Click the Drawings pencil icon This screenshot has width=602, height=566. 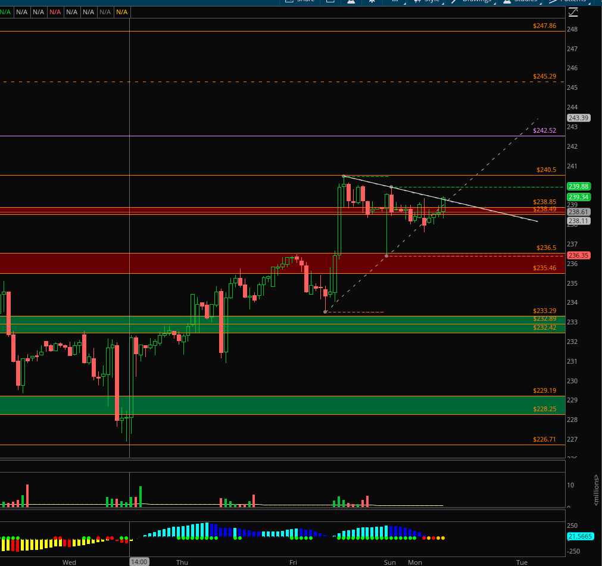coord(454,1)
